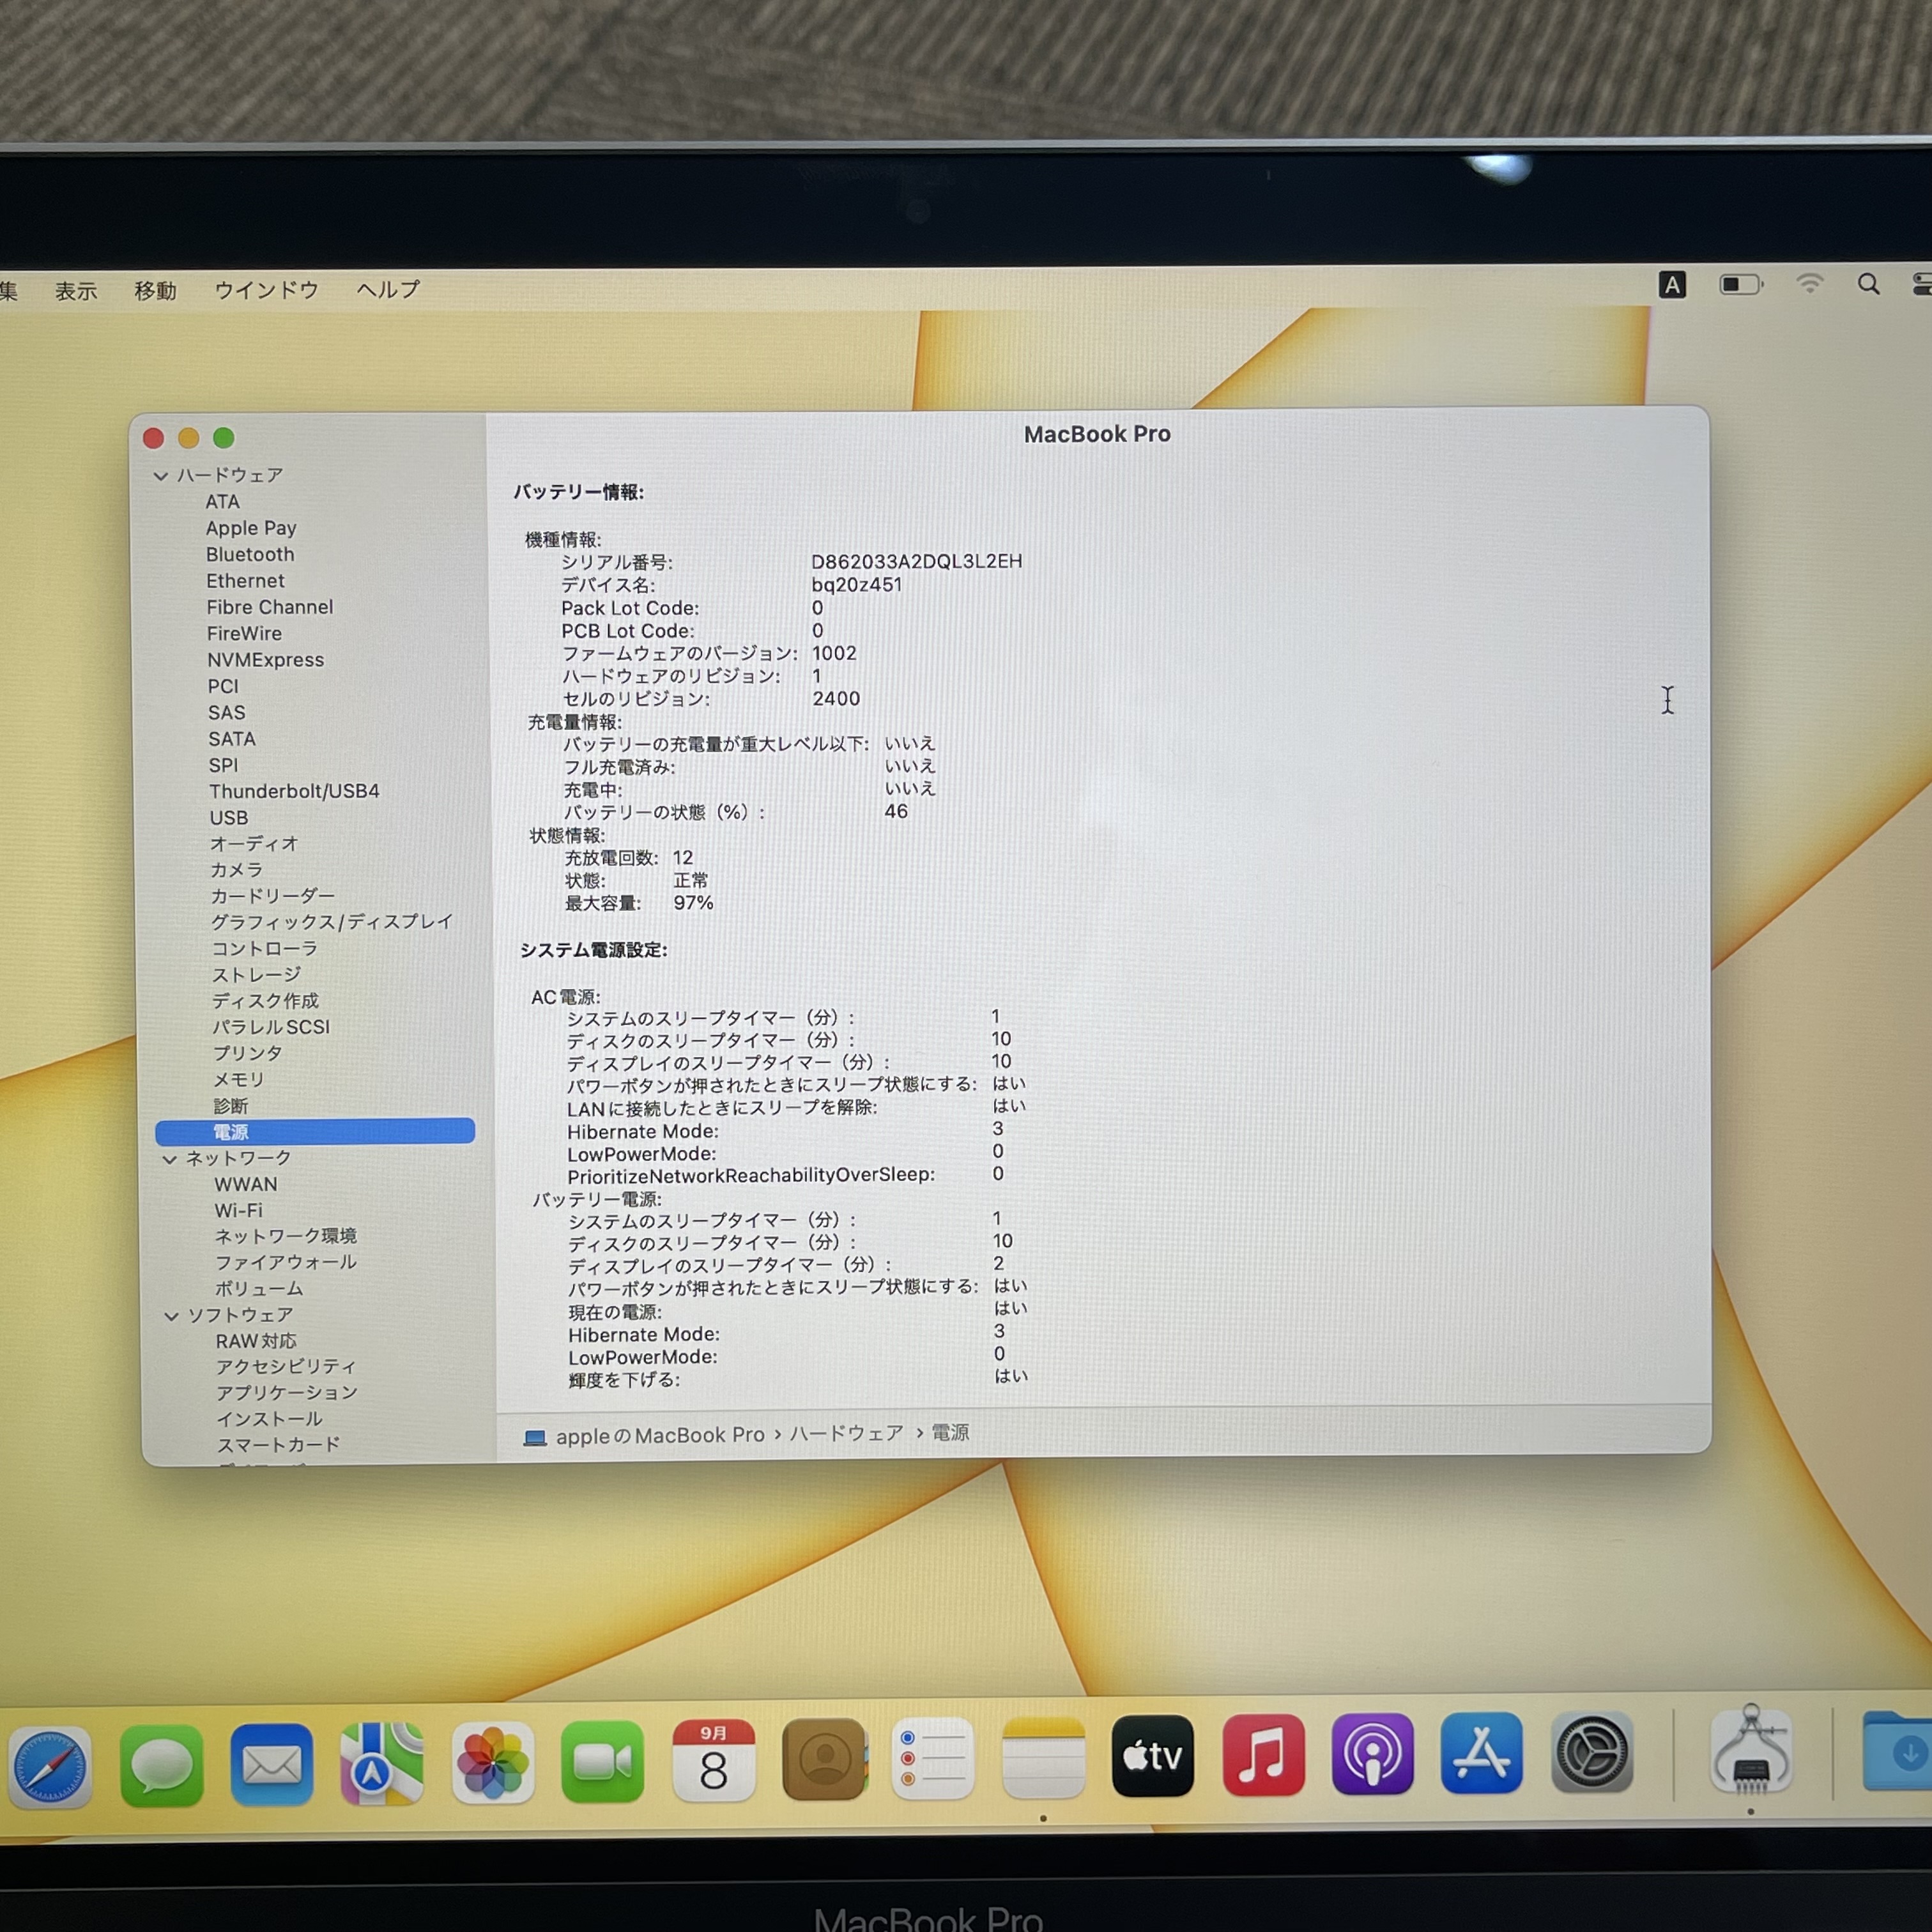
Task: Collapse the ソフトウェア section
Action: click(x=171, y=1316)
